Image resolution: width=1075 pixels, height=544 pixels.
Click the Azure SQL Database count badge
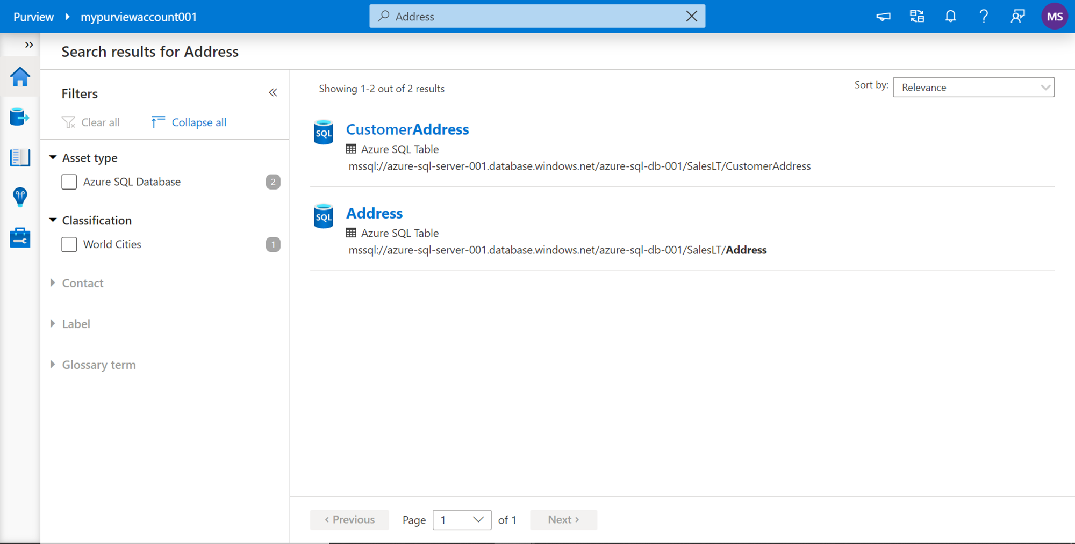point(273,182)
